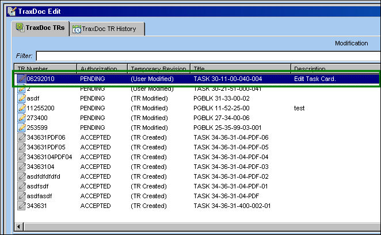Sort by Temporary Revision column header
Viewport: 381px width, 235px height.
click(x=159, y=68)
